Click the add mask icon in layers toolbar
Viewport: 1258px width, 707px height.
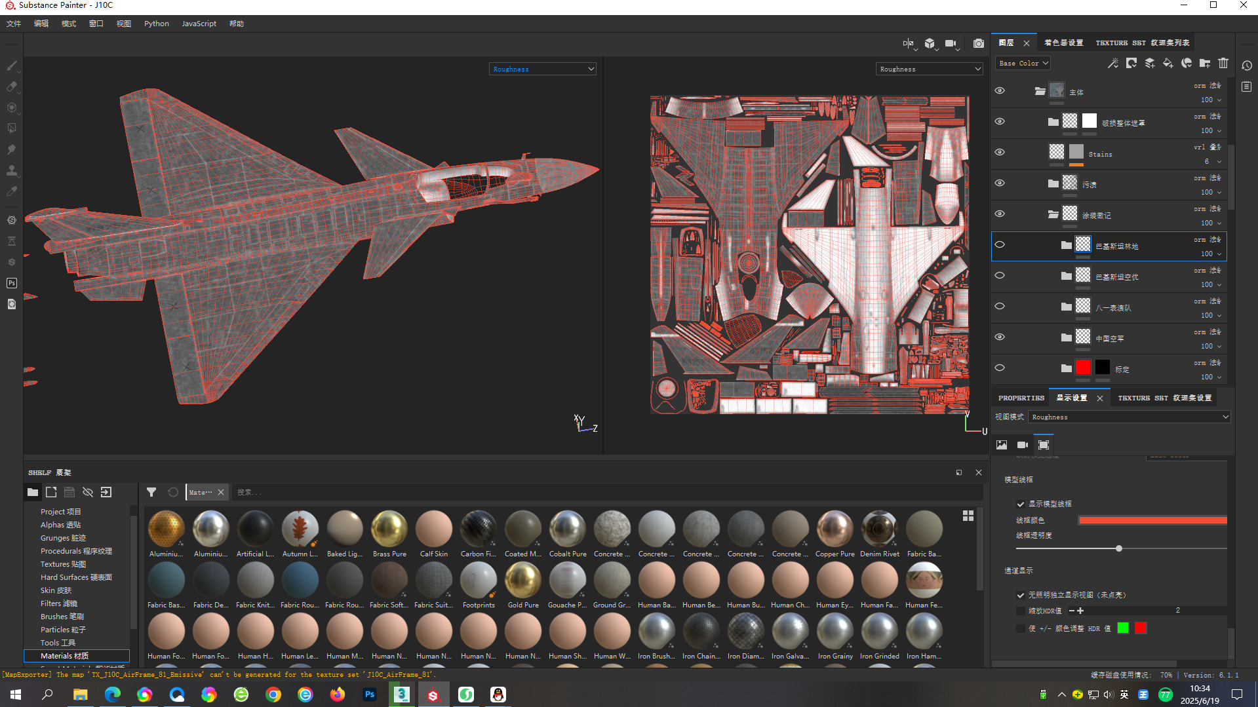click(x=1131, y=63)
